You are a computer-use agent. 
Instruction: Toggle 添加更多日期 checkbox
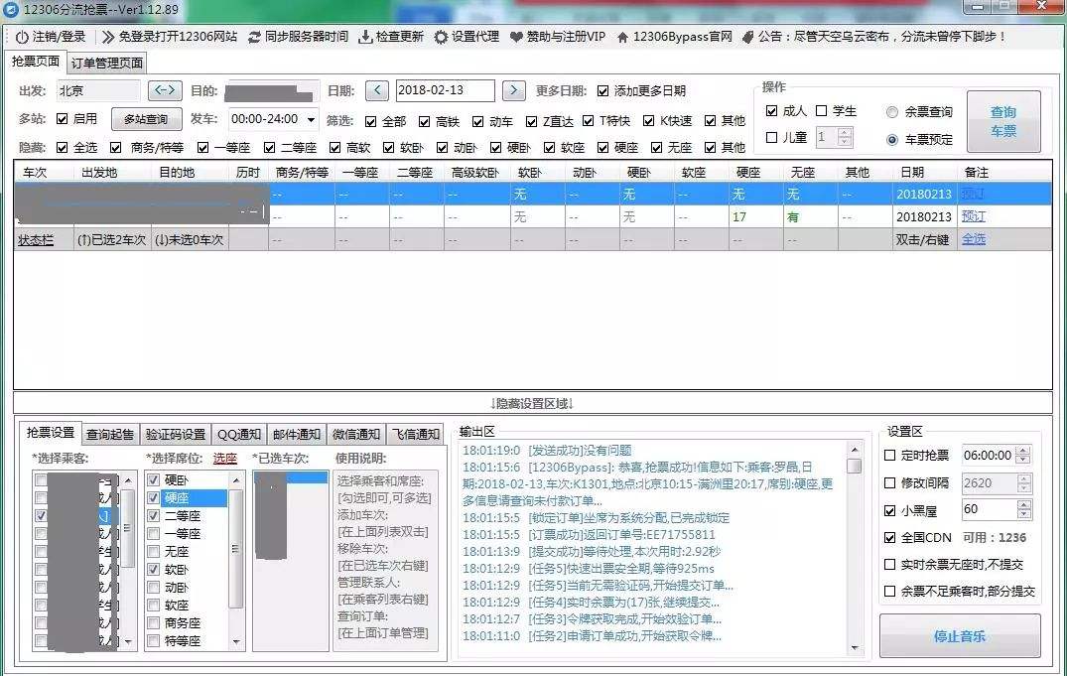[x=602, y=91]
